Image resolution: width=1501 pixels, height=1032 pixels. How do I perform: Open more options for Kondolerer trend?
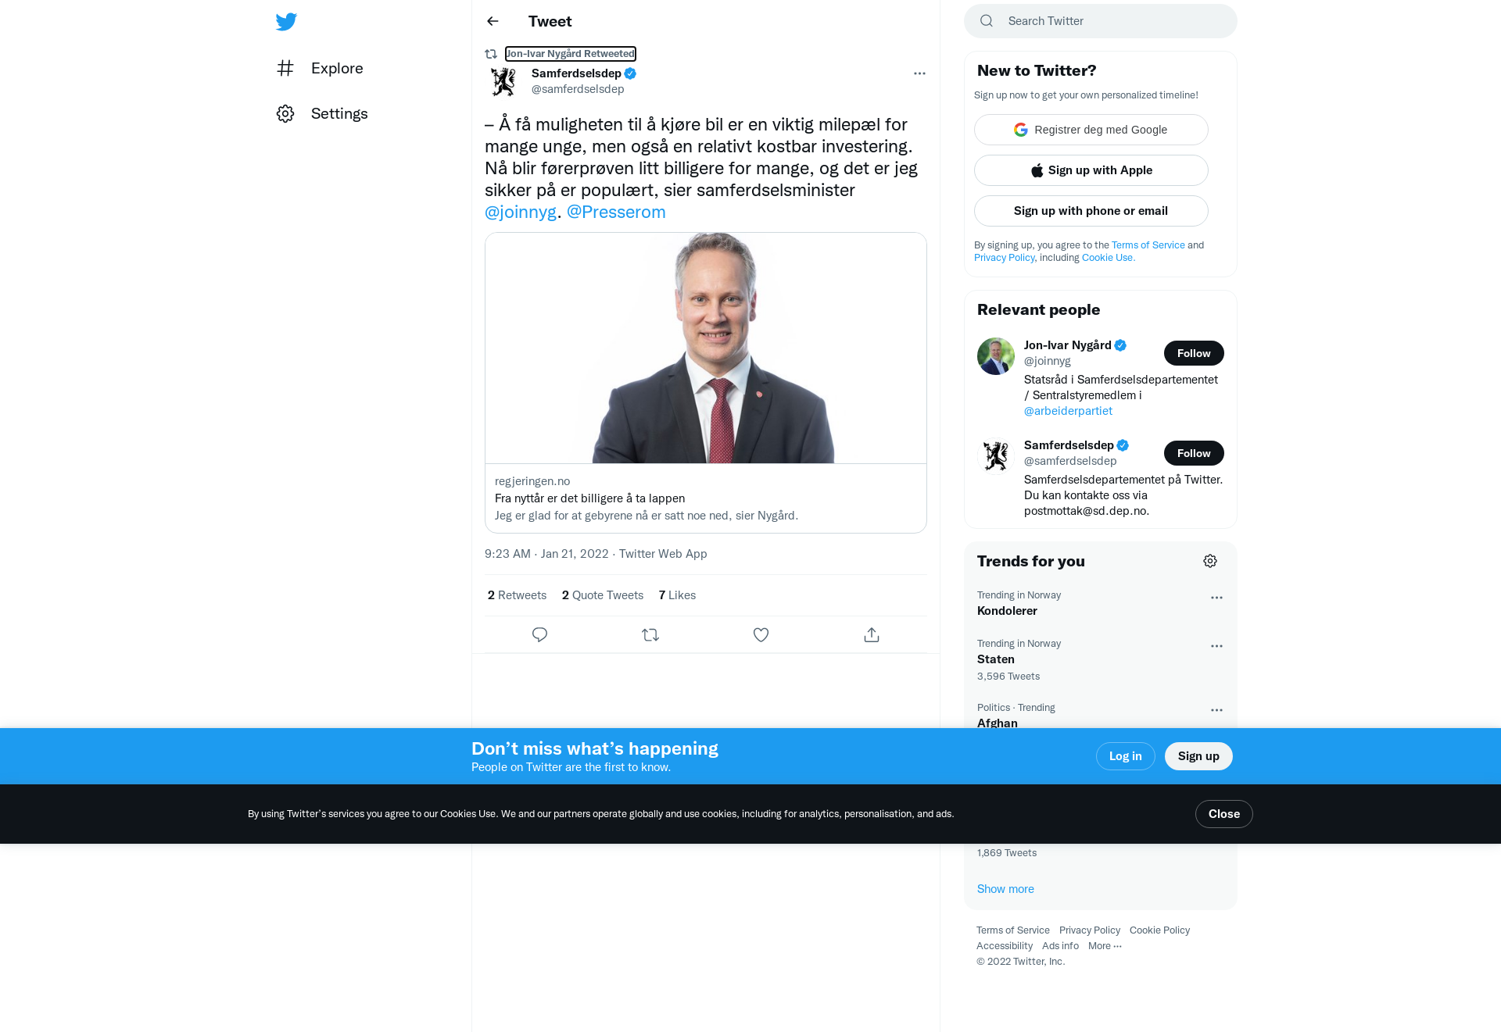pos(1216,598)
